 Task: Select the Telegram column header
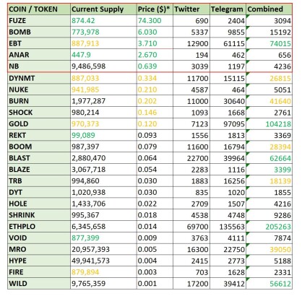tap(228, 9)
